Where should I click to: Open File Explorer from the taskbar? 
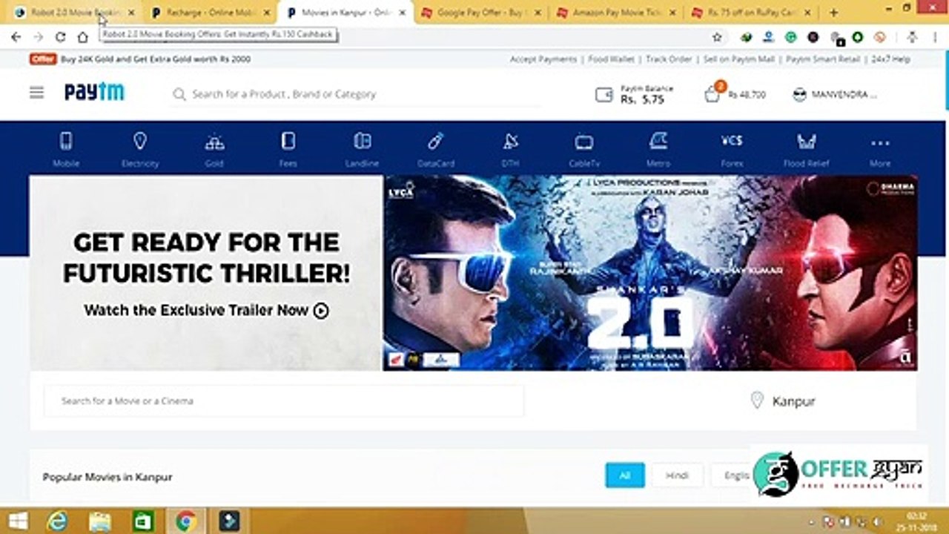[x=100, y=521]
